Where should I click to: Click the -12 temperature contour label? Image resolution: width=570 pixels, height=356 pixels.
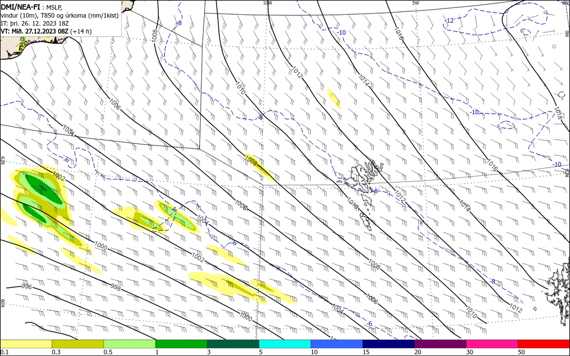450,20
